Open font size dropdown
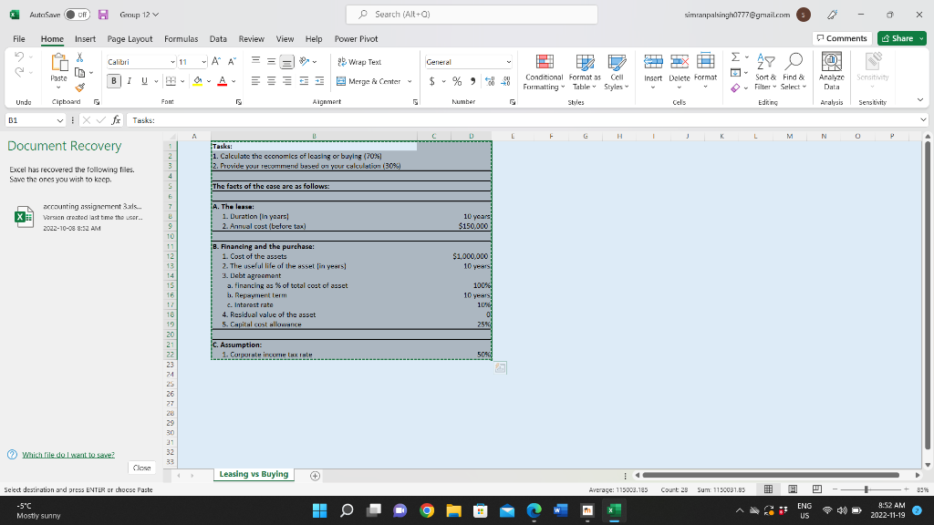Screen dimensions: 934x525 [x=203, y=62]
